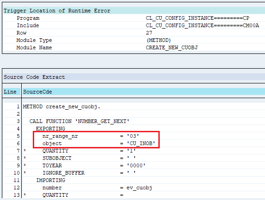The image size is (265, 200).
Task: Click the value '0000' on line 9
Action: tap(136, 165)
